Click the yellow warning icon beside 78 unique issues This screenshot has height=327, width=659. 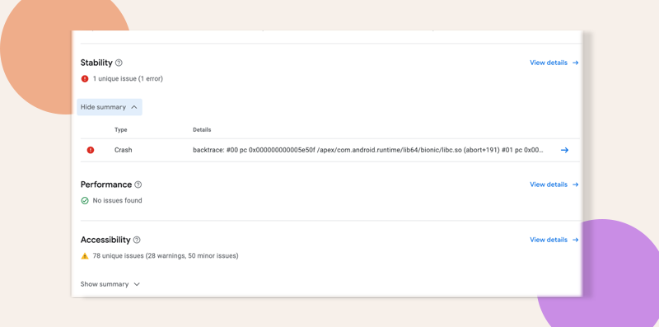click(85, 255)
